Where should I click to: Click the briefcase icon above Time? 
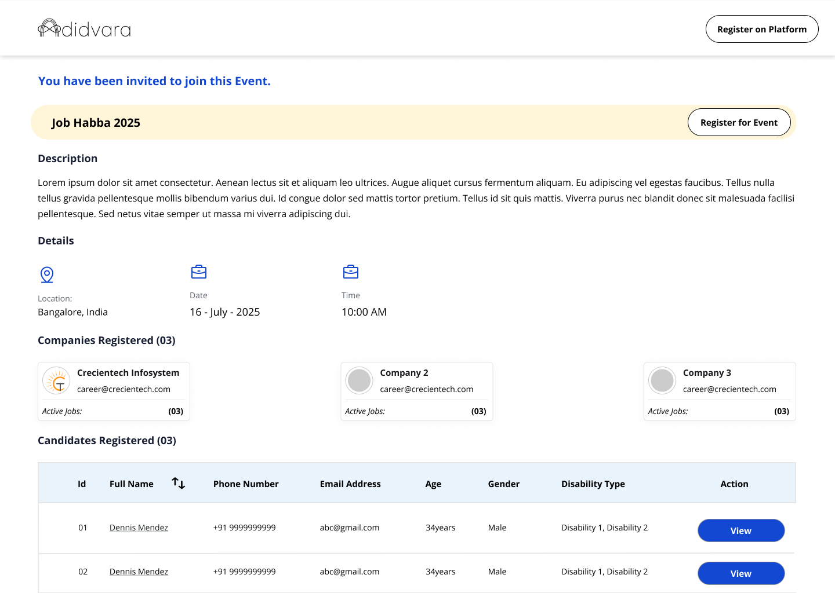351,272
